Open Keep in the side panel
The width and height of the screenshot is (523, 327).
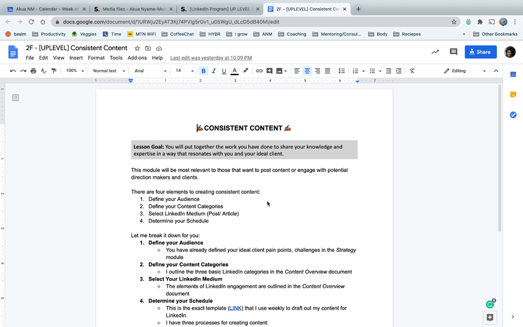513,95
